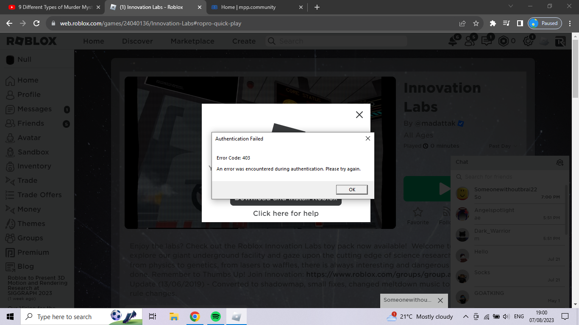Open the Robux balance icon
The height and width of the screenshot is (325, 579).
coord(503,41)
